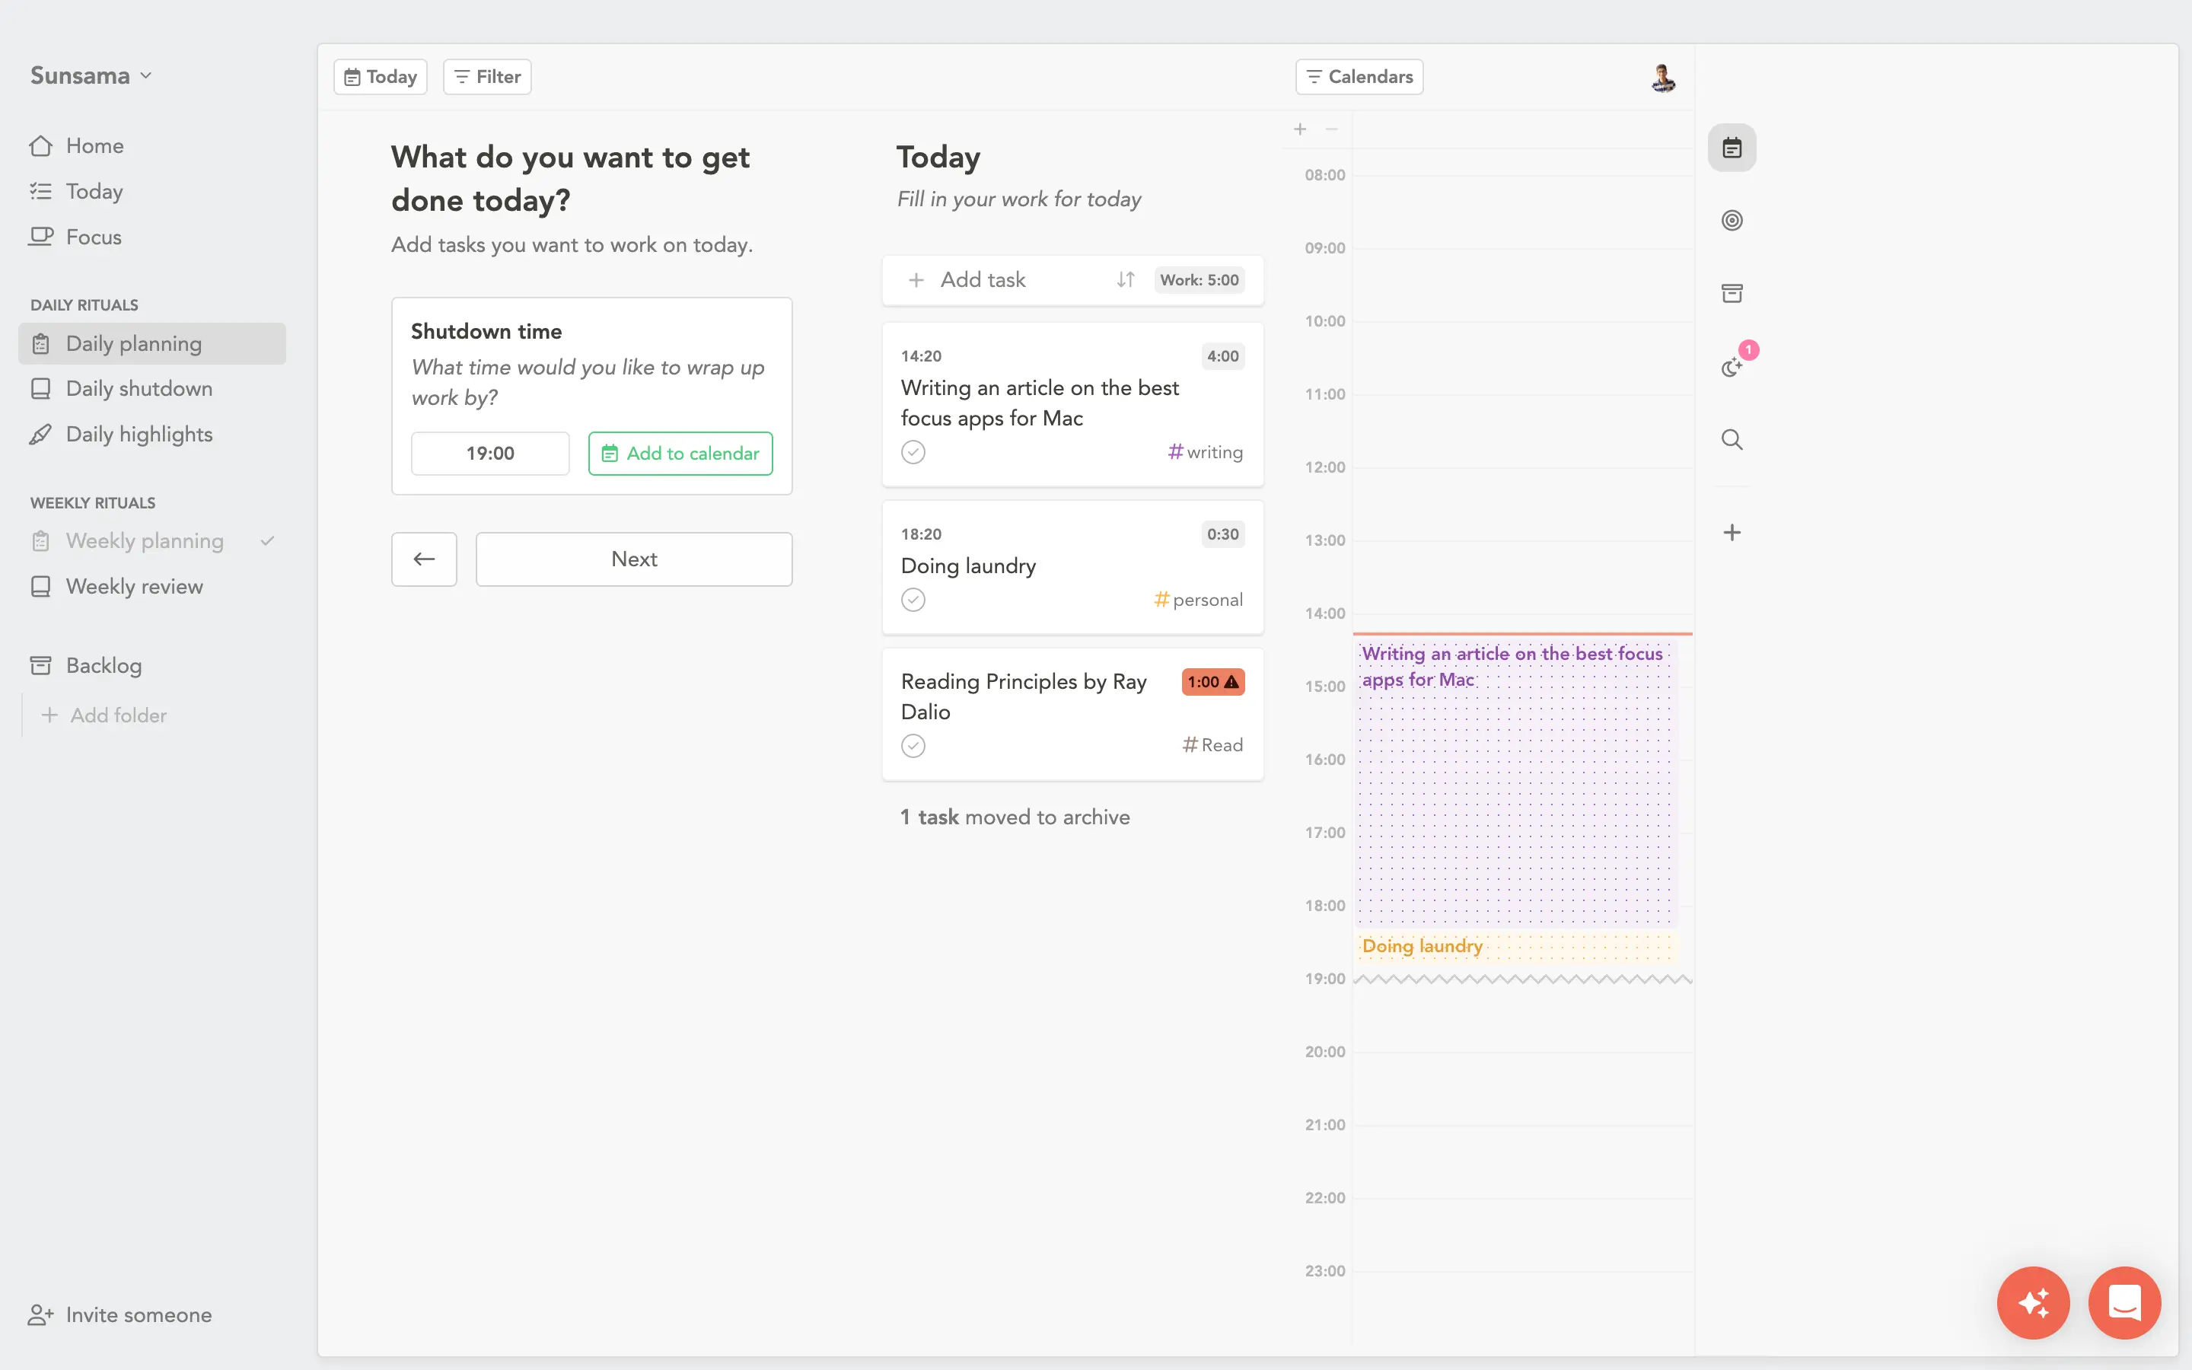
Task: Click the Today date button in toolbar
Action: tap(381, 77)
